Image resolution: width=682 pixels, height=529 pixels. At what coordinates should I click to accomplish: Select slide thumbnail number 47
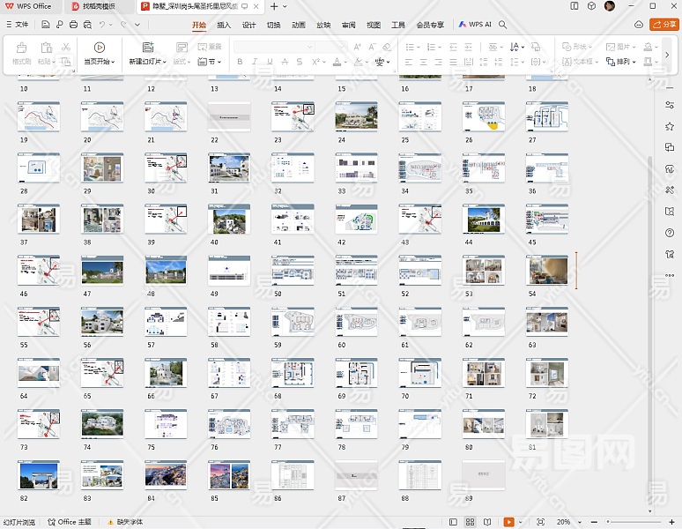(x=102, y=271)
